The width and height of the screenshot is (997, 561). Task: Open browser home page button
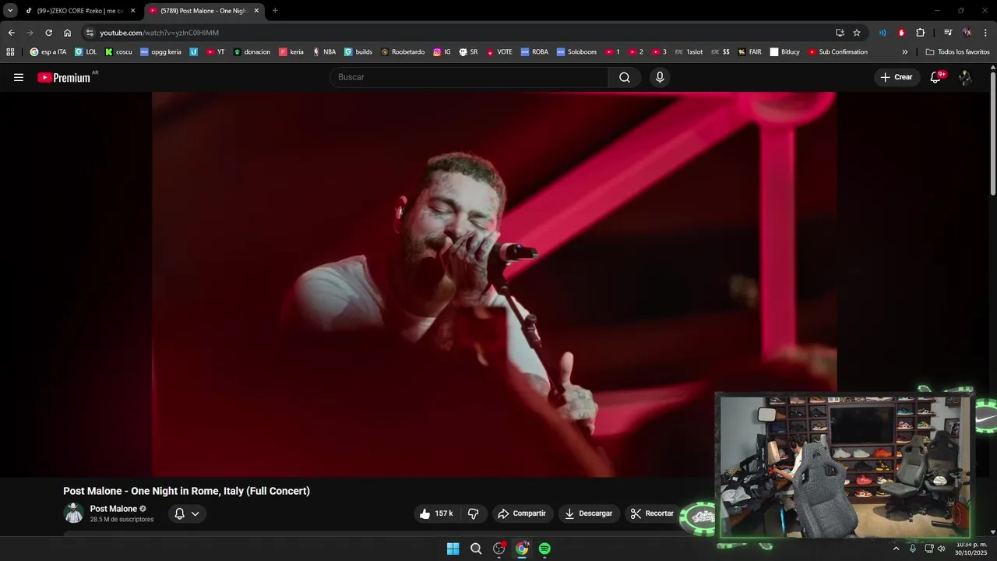68,33
